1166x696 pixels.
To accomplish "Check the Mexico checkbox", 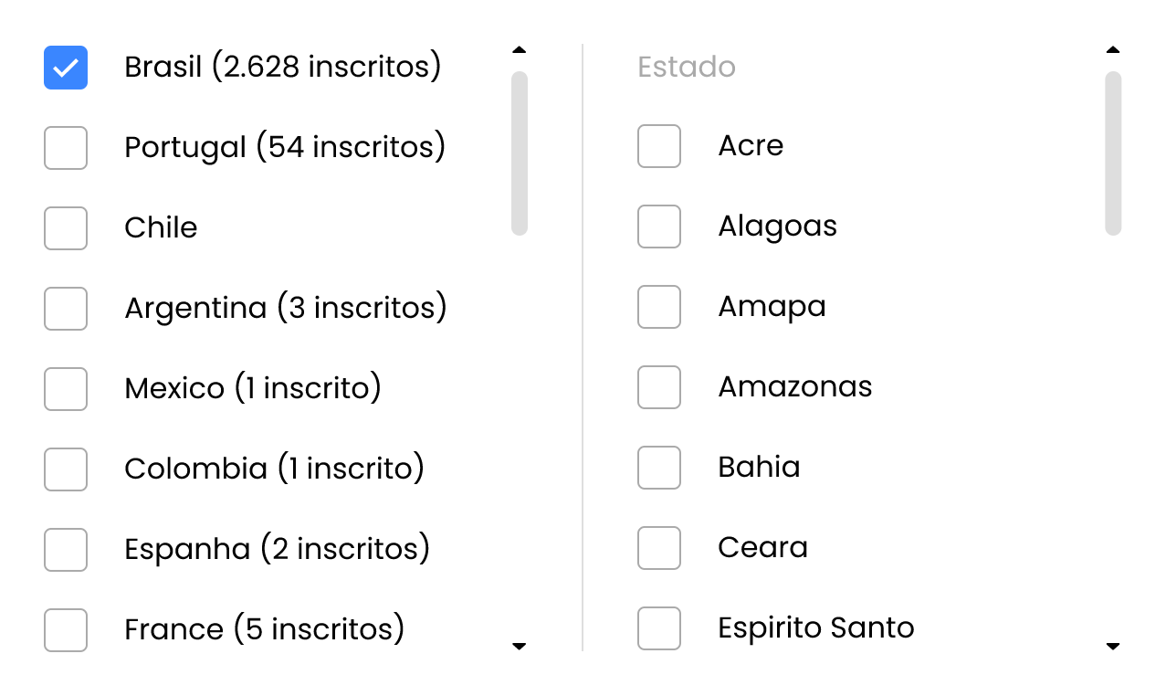I will 65,389.
